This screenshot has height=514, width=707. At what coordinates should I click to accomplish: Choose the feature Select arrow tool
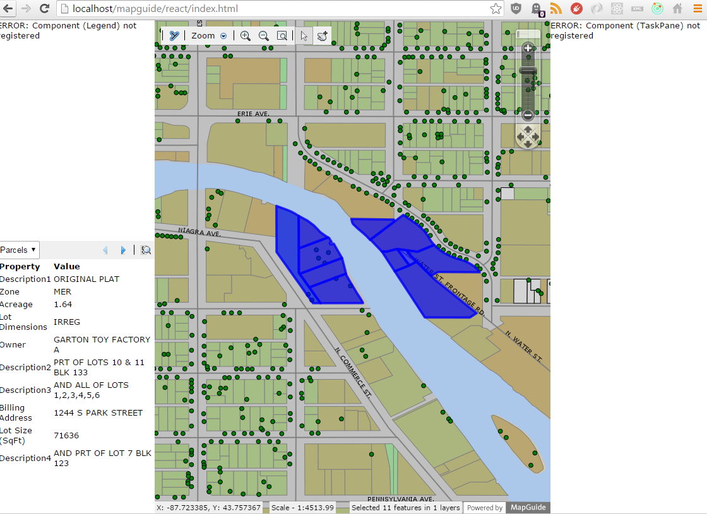[x=304, y=35]
